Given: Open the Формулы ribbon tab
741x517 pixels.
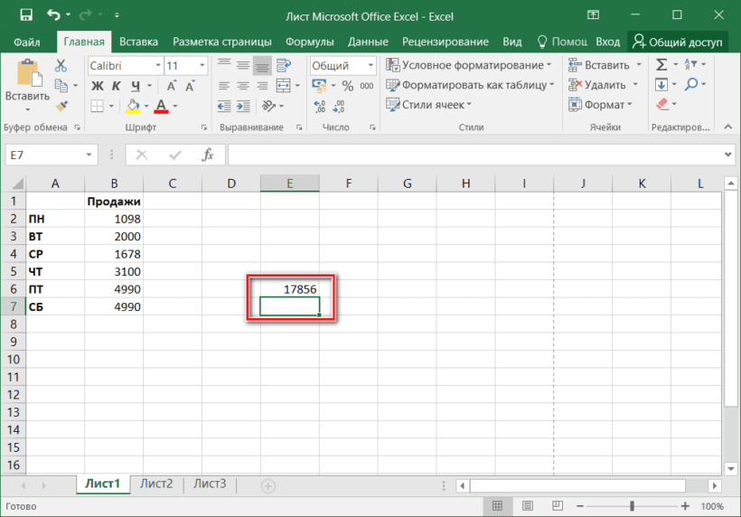Looking at the screenshot, I should click(x=310, y=42).
